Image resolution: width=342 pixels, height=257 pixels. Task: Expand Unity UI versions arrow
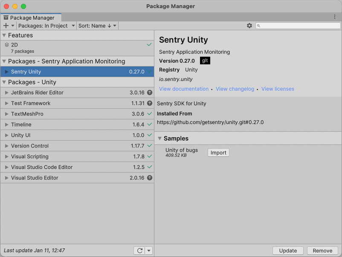6,136
